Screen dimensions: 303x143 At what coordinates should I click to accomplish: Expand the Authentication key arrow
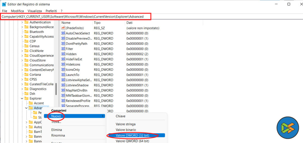pos(22,22)
